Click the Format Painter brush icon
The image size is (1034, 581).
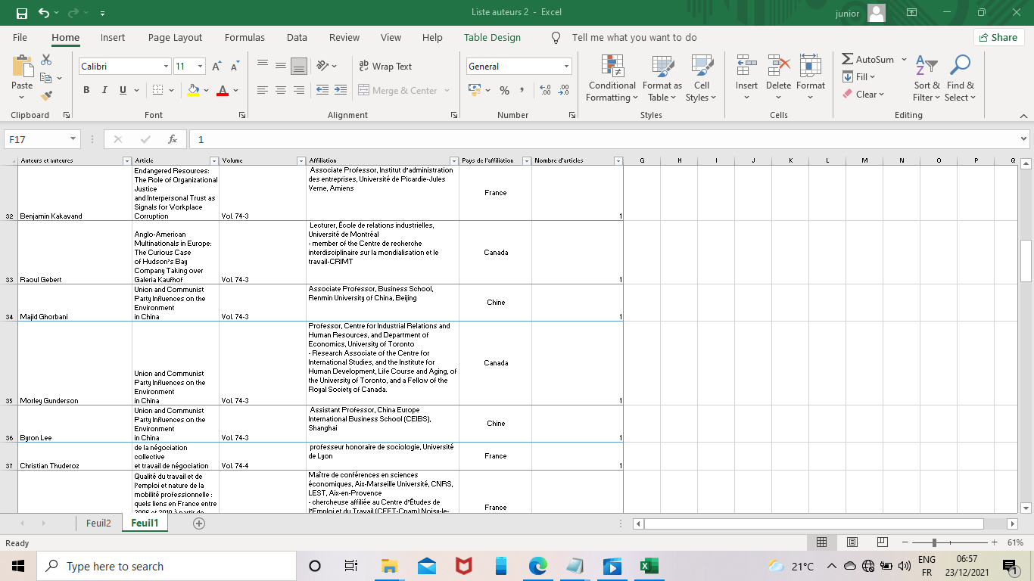(46, 96)
